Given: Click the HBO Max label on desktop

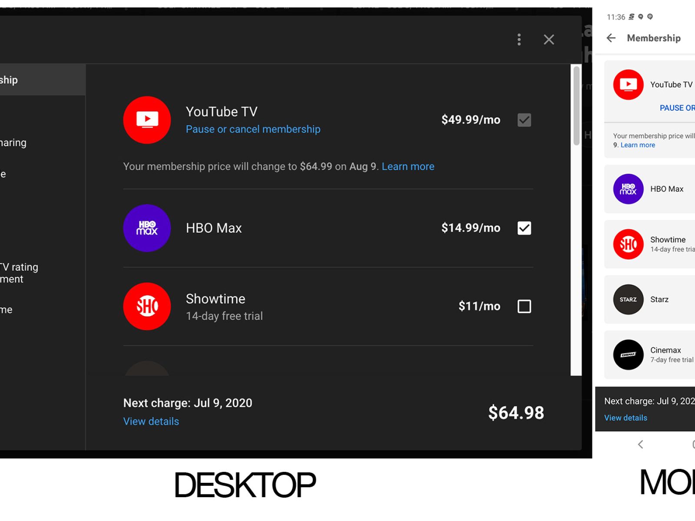Looking at the screenshot, I should click(214, 228).
